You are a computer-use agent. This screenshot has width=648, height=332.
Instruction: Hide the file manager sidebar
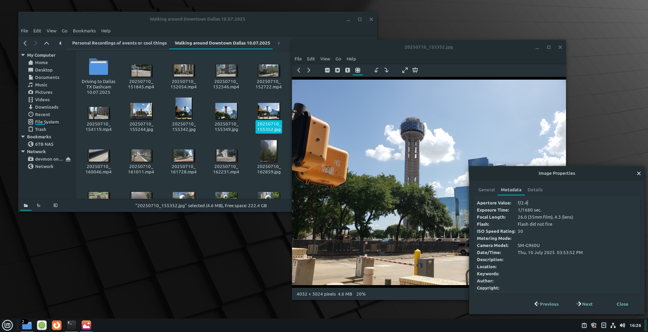tap(55, 205)
